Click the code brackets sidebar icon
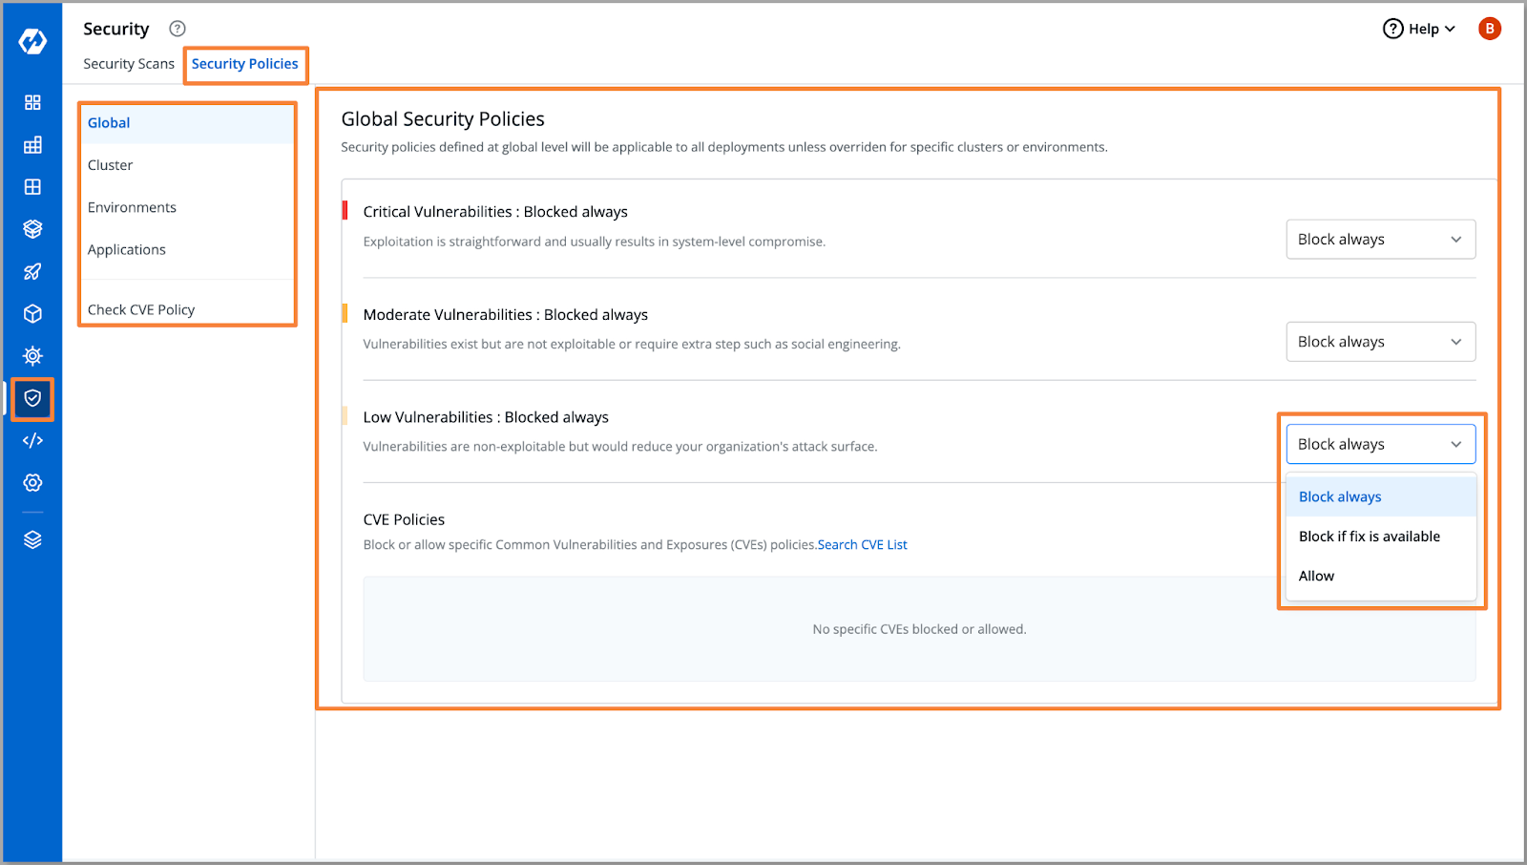 tap(32, 440)
